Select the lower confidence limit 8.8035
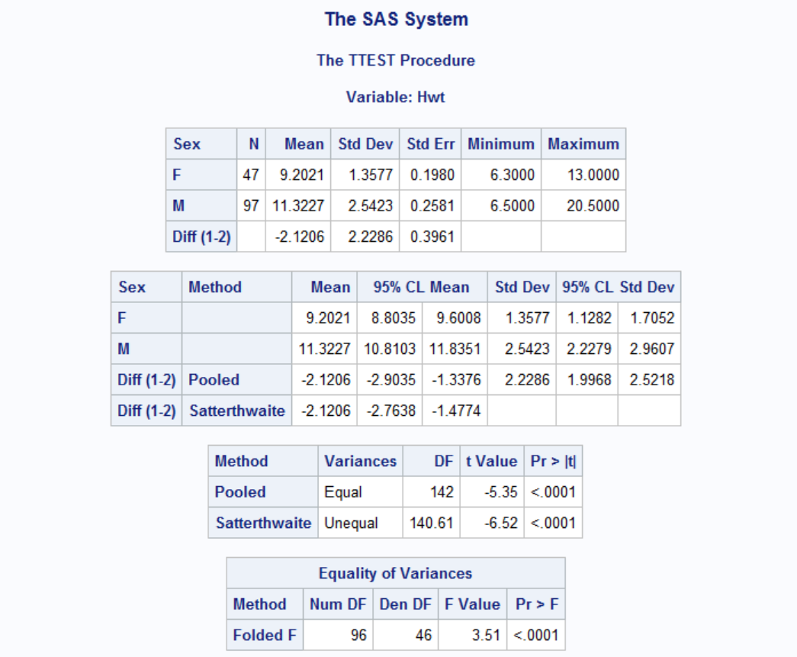The height and width of the screenshot is (657, 797). [394, 317]
